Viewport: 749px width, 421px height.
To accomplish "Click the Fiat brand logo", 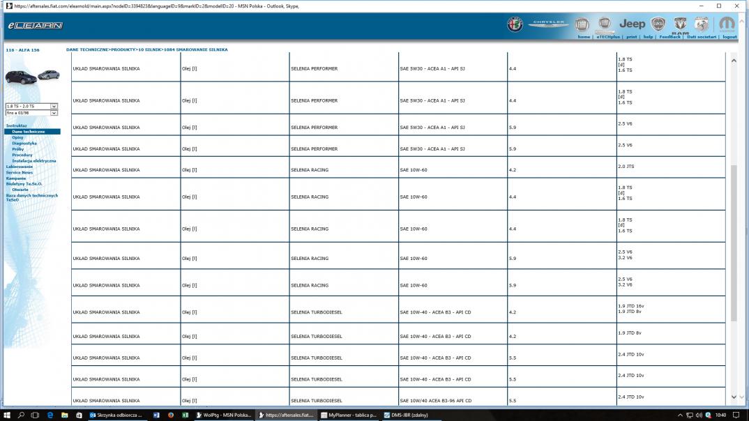I will click(x=582, y=25).
